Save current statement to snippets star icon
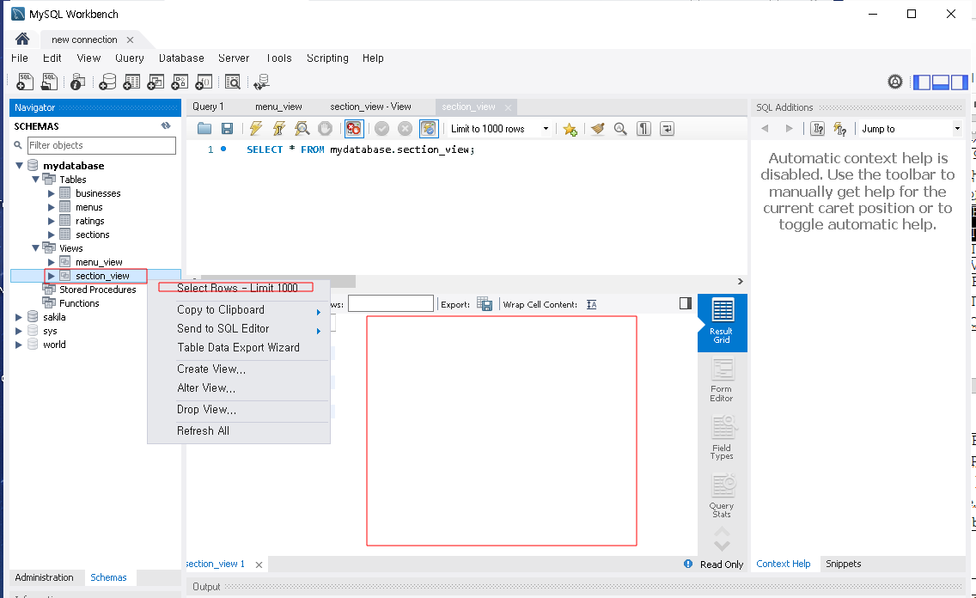The width and height of the screenshot is (976, 598). click(570, 129)
